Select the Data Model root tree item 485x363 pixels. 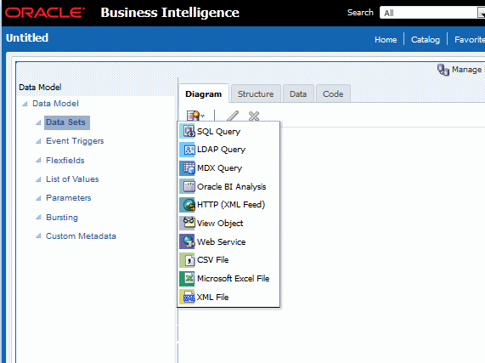55,104
